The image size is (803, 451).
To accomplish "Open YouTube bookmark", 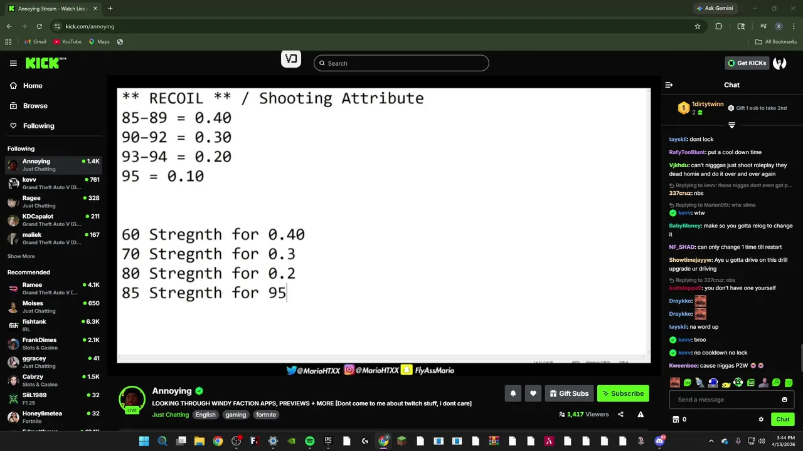I will (x=67, y=42).
